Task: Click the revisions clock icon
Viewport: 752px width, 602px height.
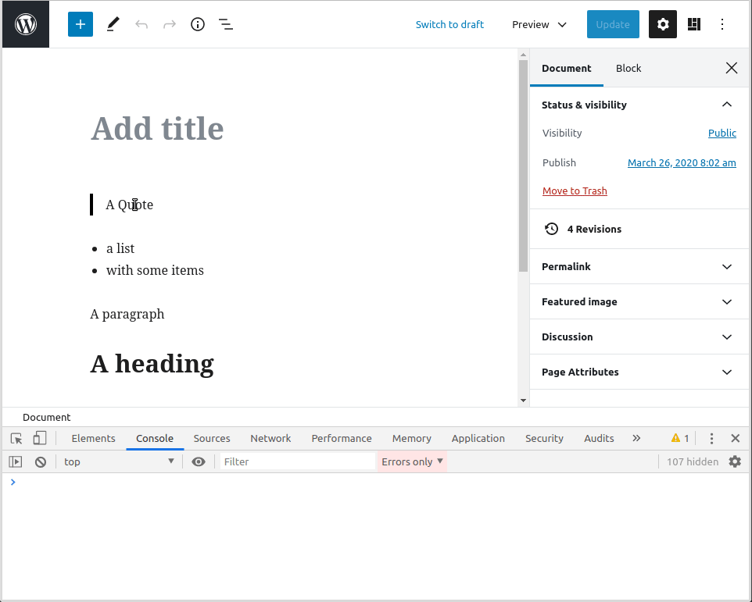Action: click(552, 229)
